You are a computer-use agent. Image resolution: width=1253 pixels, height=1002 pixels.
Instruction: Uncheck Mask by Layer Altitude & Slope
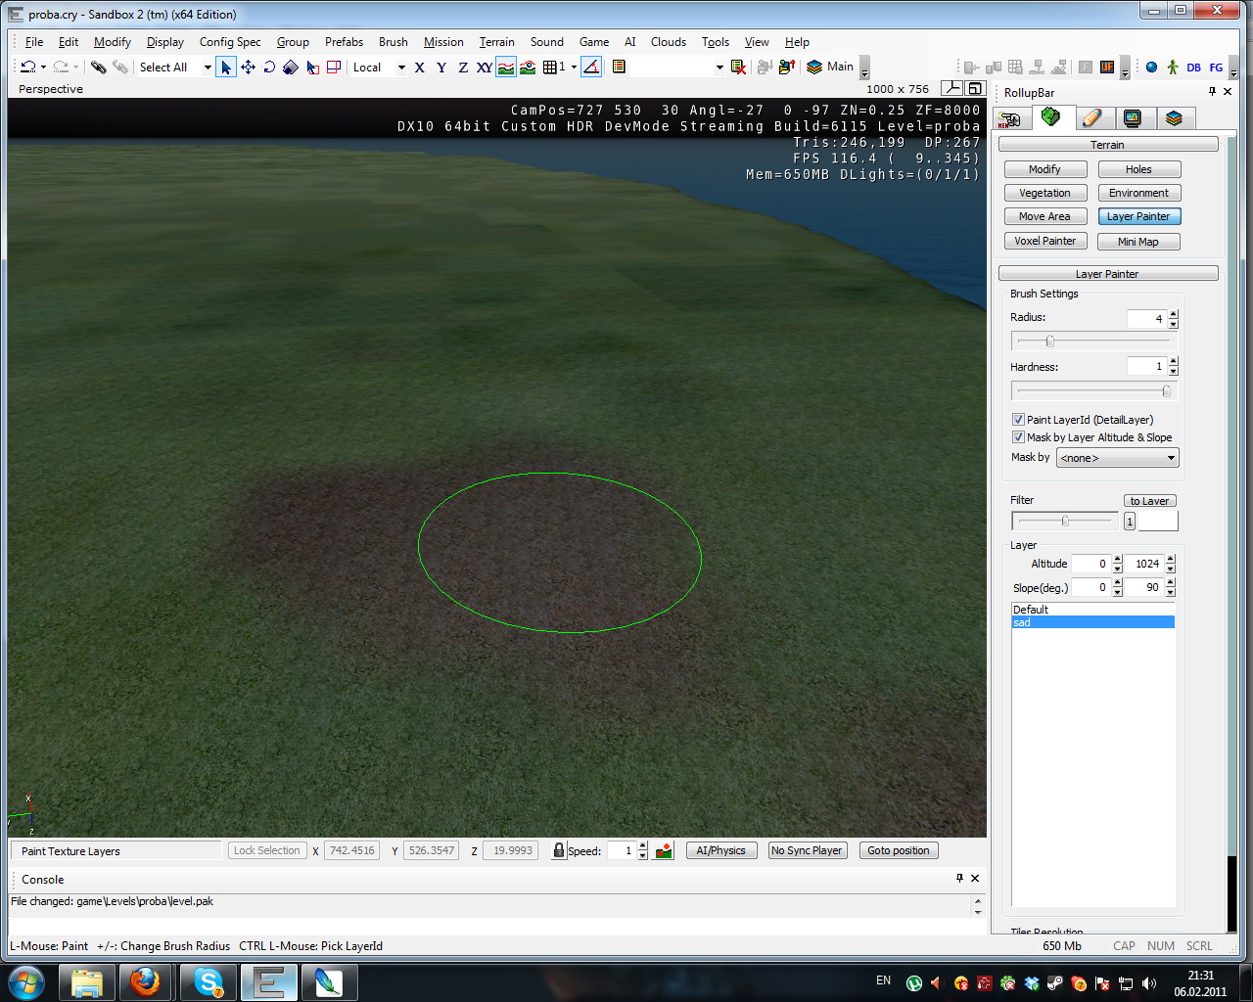(x=1018, y=437)
